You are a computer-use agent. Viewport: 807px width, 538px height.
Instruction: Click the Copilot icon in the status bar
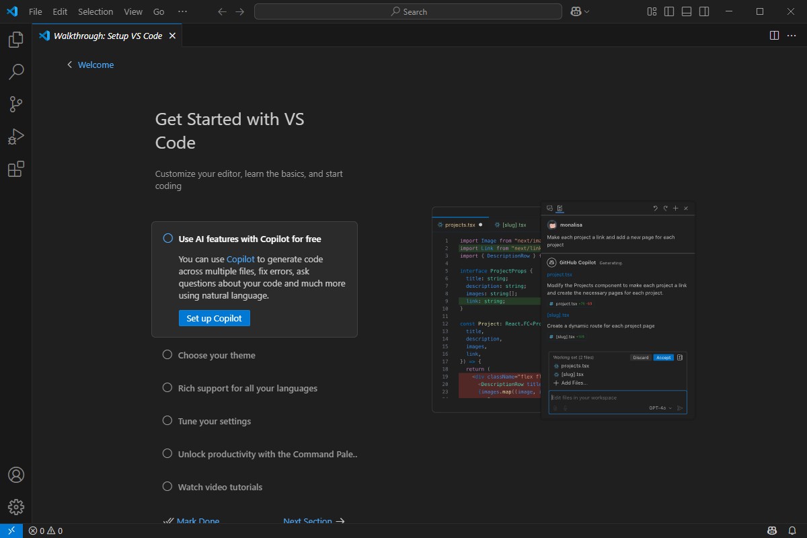coord(771,531)
